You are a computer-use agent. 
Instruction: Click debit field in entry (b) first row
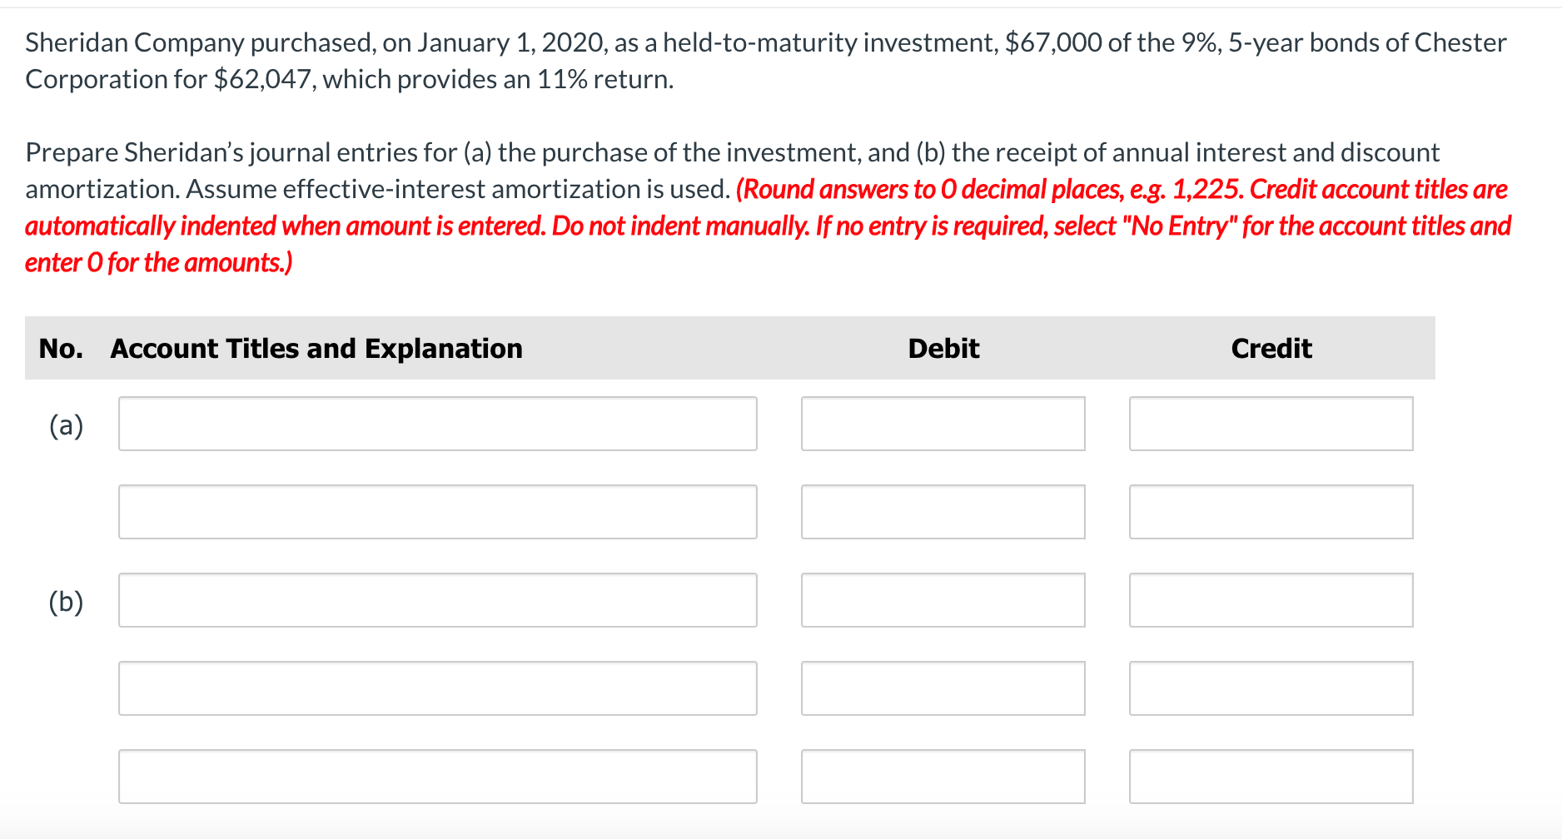click(943, 600)
